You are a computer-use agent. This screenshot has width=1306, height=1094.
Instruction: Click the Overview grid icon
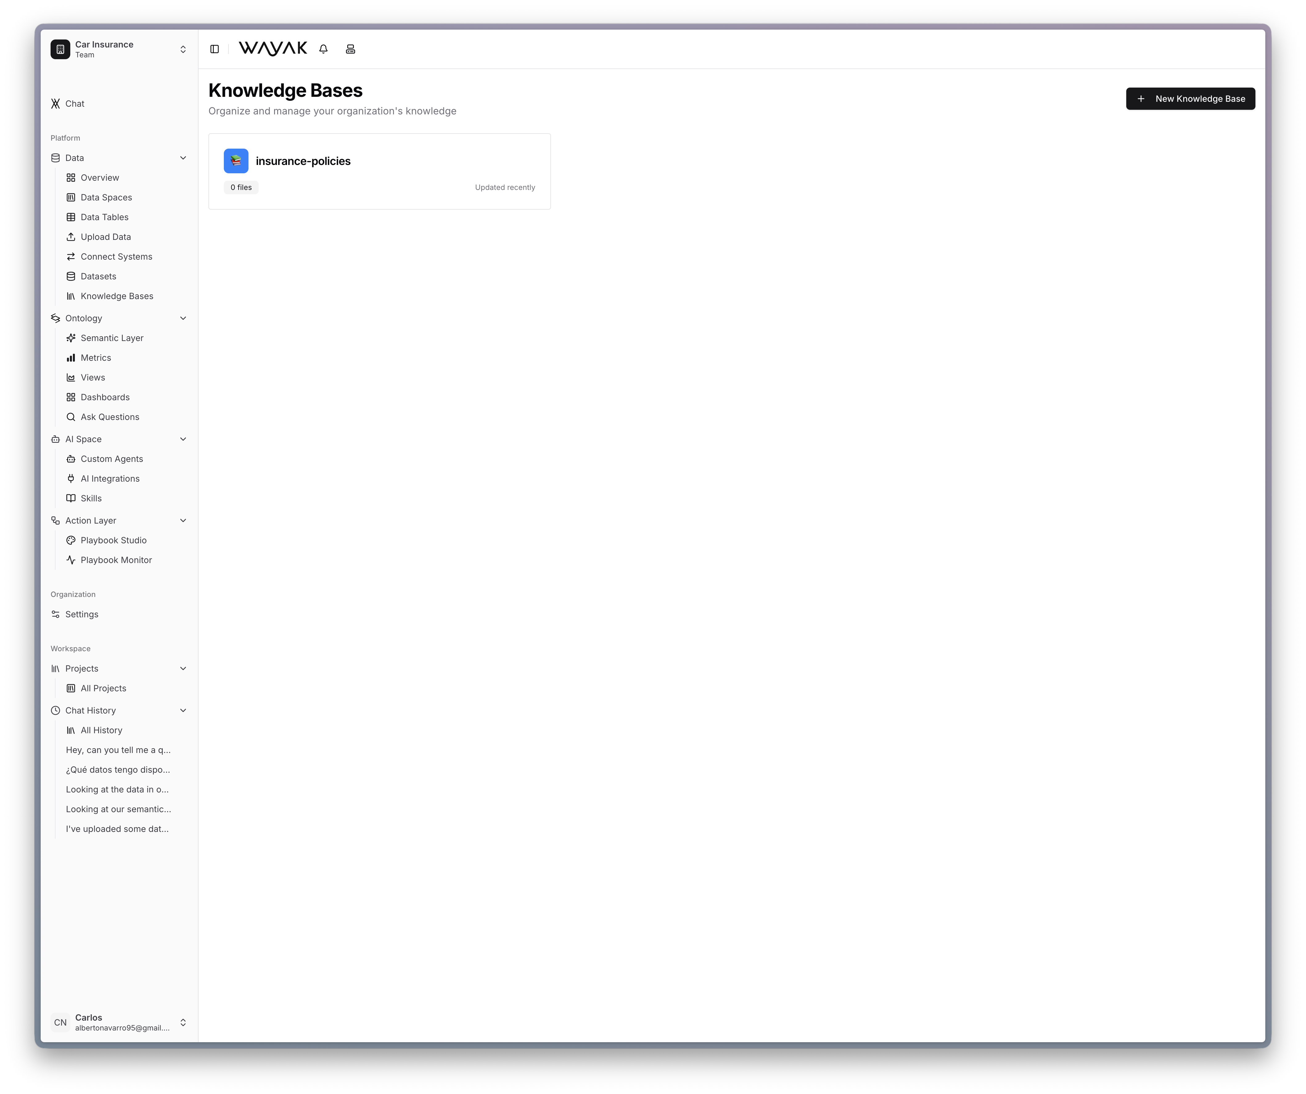(x=71, y=178)
